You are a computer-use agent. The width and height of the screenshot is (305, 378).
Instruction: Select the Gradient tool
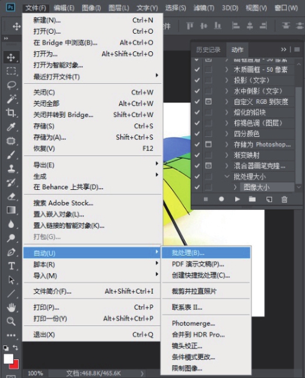[11, 210]
